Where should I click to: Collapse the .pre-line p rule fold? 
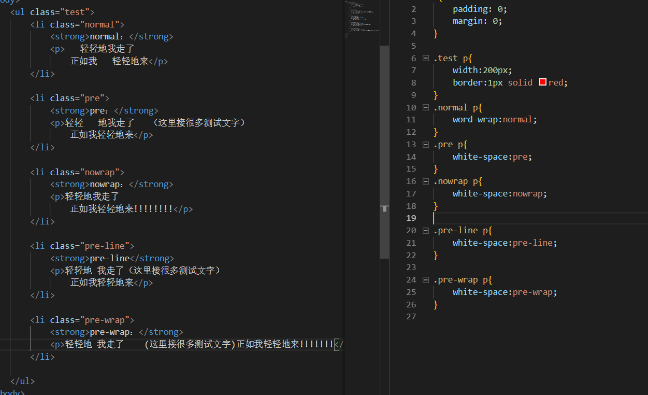click(x=426, y=231)
